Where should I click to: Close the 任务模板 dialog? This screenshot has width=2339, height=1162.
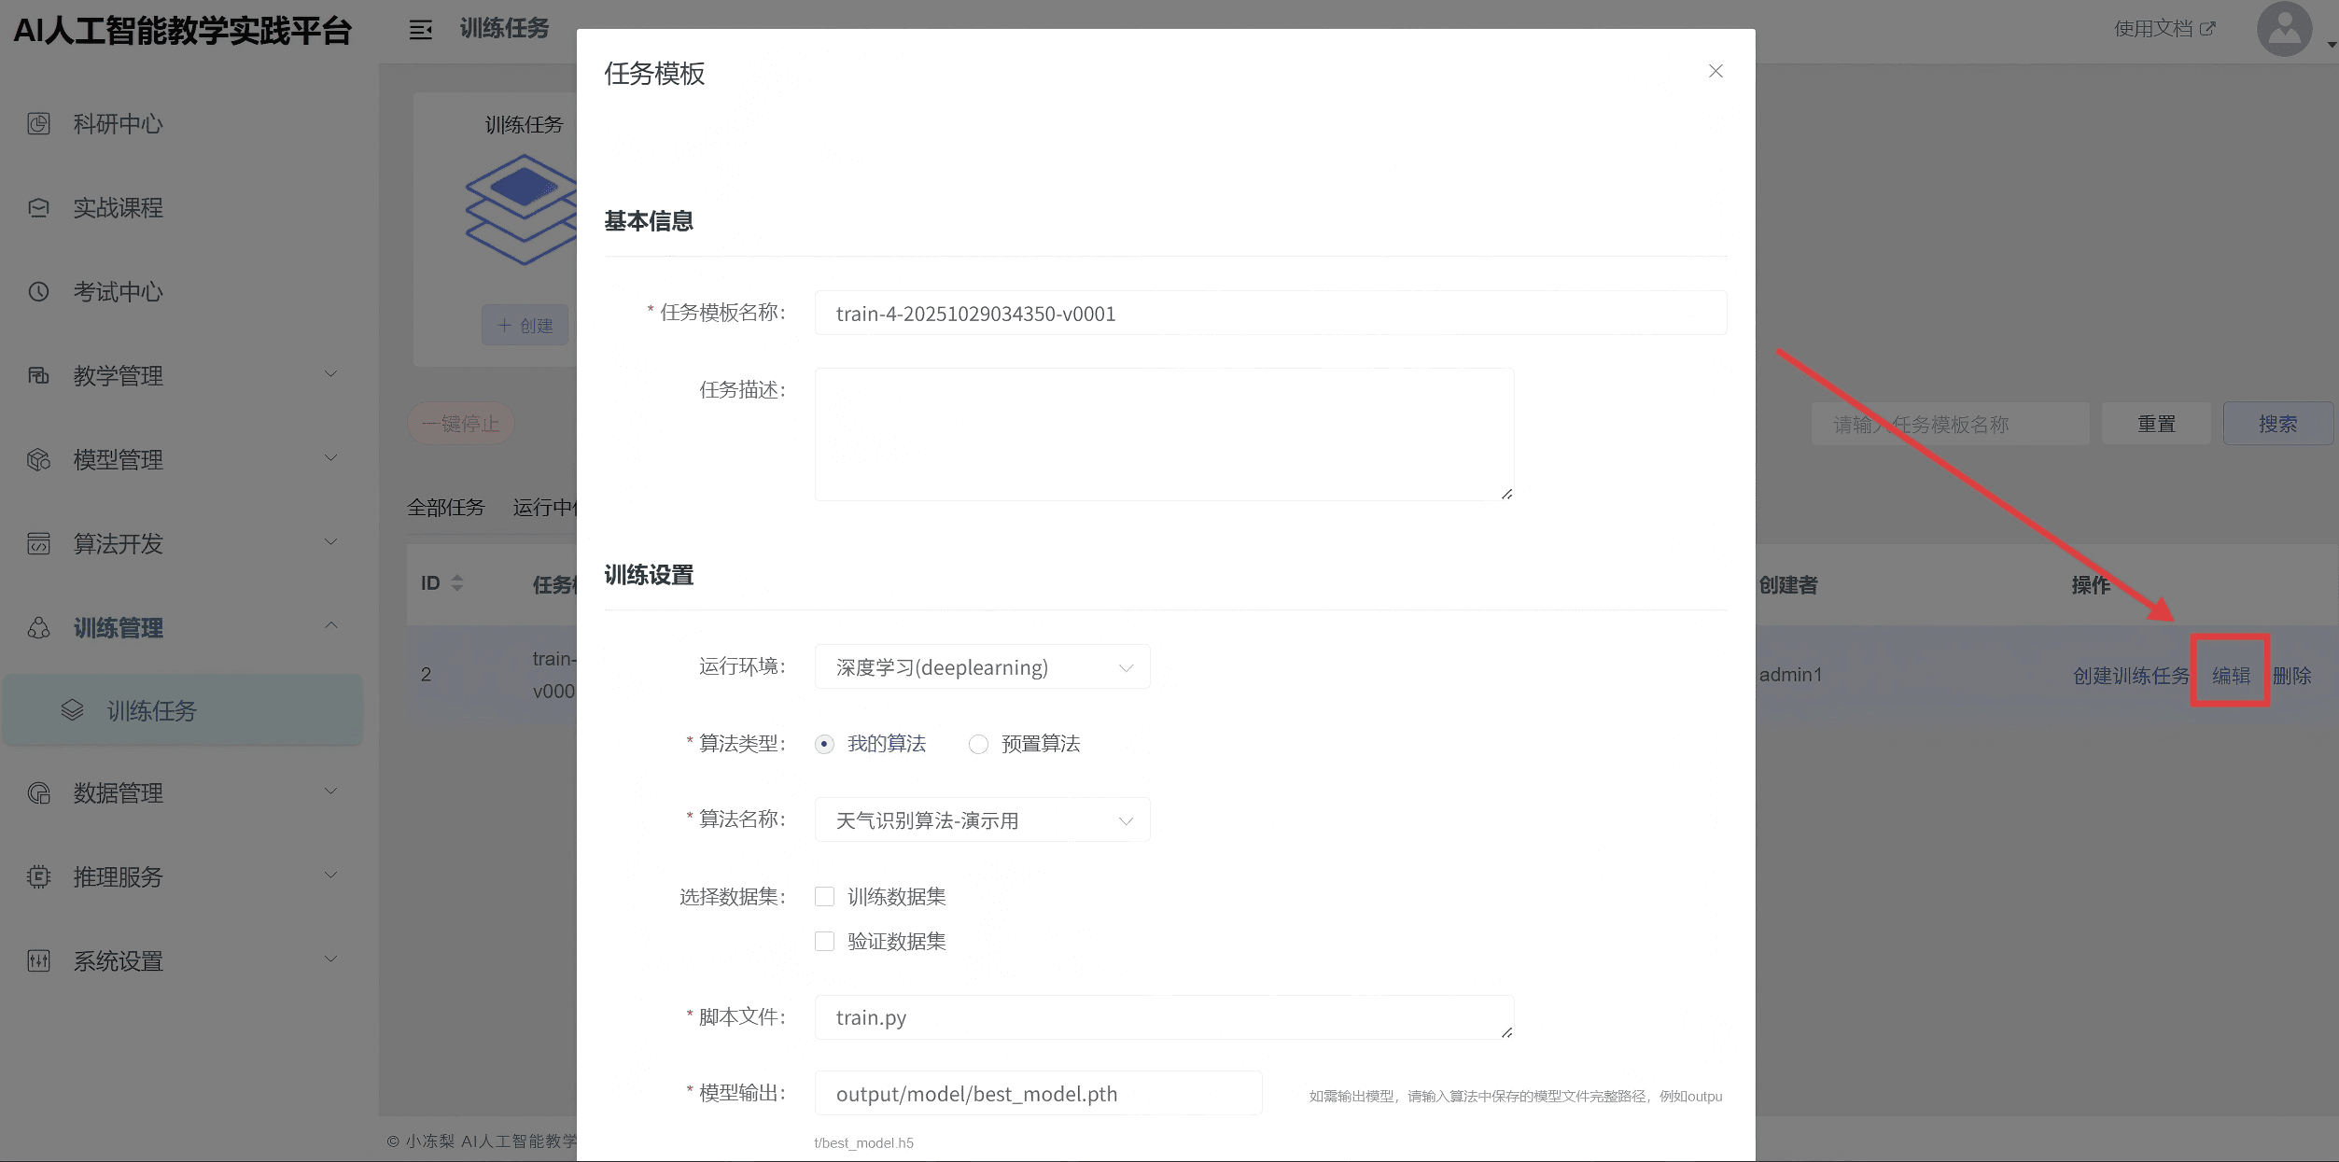(x=1715, y=71)
